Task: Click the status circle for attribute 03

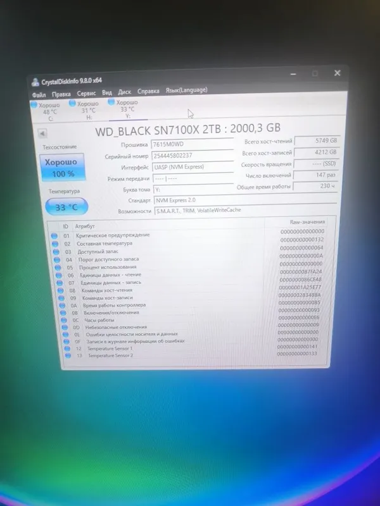Action: (56, 252)
